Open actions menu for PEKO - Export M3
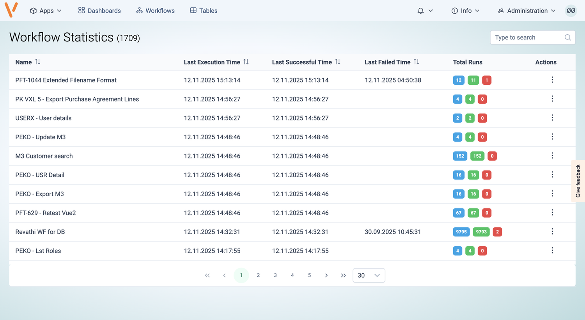Image resolution: width=585 pixels, height=320 pixels. [x=552, y=194]
